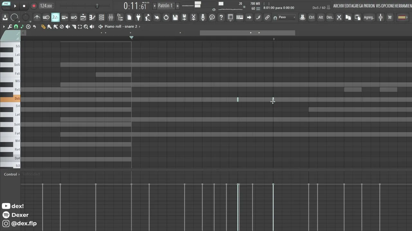Image resolution: width=412 pixels, height=231 pixels.
Task: Toggle the metronome
Action: [x=37, y=17]
